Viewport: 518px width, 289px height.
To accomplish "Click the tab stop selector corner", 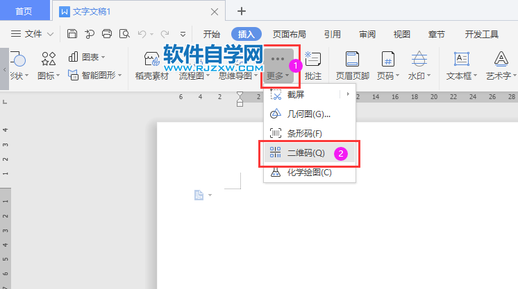I will click(x=5, y=103).
